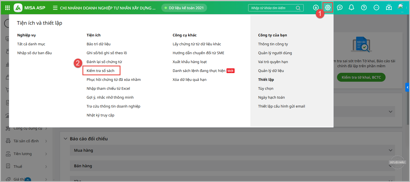The image size is (410, 182).
Task: Open the map idea icon in header
Action: pos(389,8)
